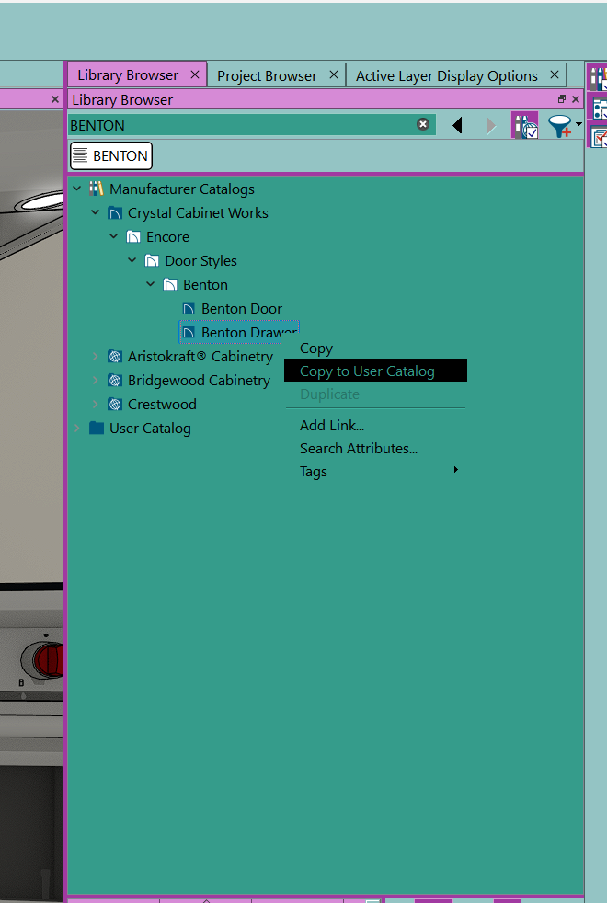
Task: Switch to the Project Browser tab
Action: pos(267,75)
